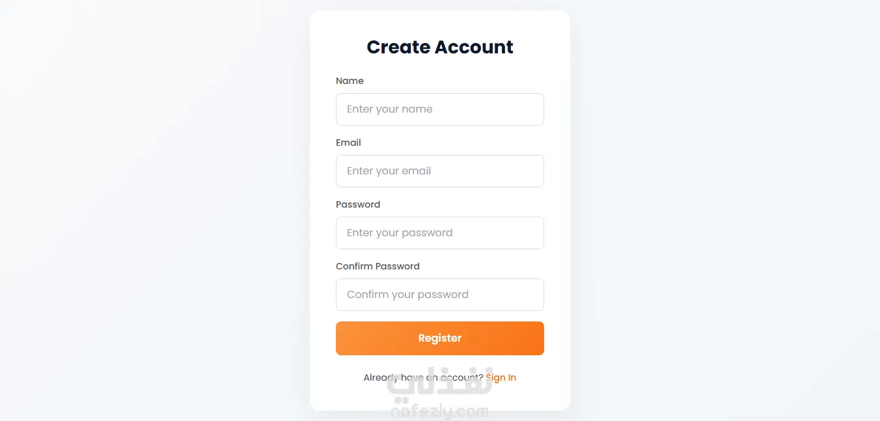Click the "Confirm Password" label text
The height and width of the screenshot is (421, 880).
[378, 266]
